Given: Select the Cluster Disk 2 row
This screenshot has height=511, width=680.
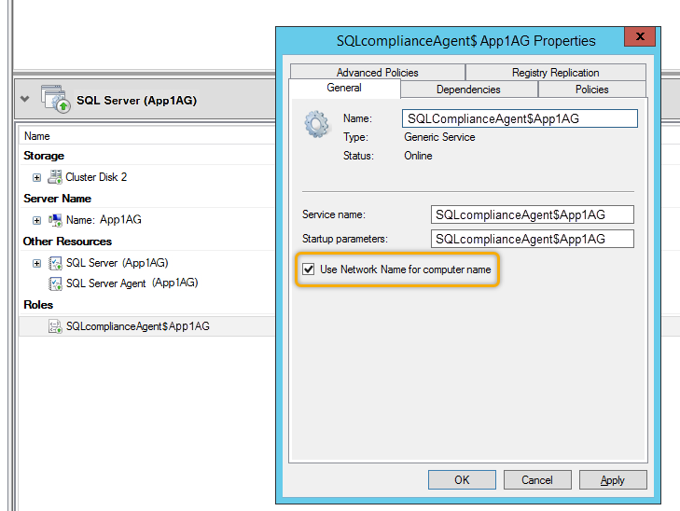Looking at the screenshot, I should coord(147,177).
